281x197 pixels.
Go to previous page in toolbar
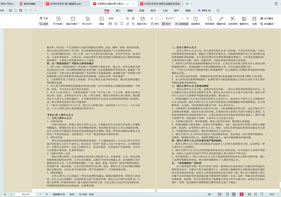[157, 18]
